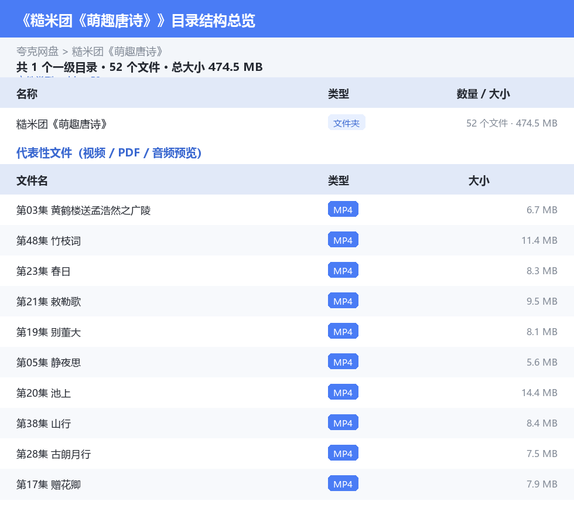Select file 第48集 竹枝词

[x=48, y=241]
